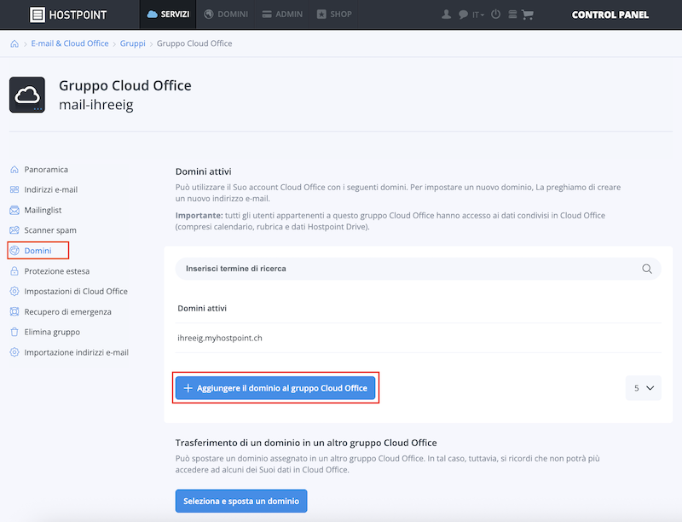Click the Scanner spam icon

[14, 230]
